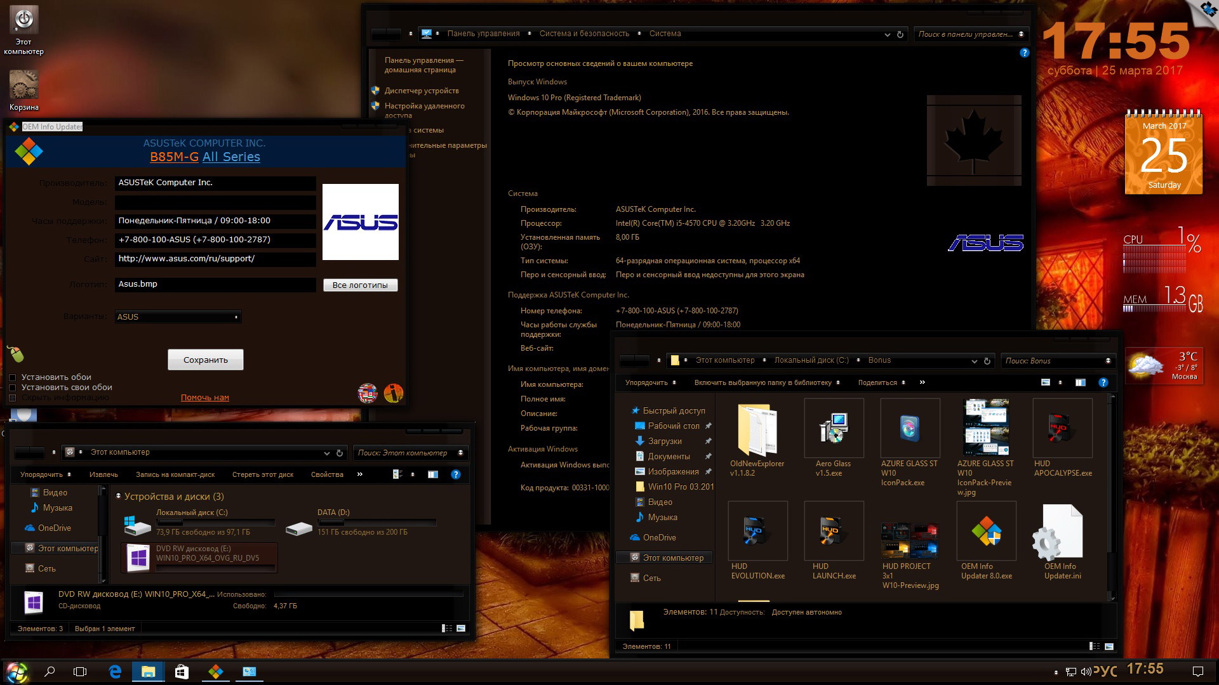Click the Сохранить button
The width and height of the screenshot is (1219, 685).
pyautogui.click(x=205, y=360)
